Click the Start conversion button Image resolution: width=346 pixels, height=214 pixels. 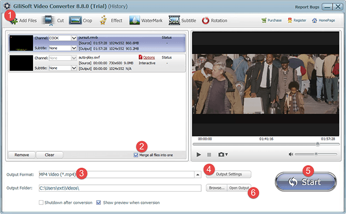(x=306, y=181)
